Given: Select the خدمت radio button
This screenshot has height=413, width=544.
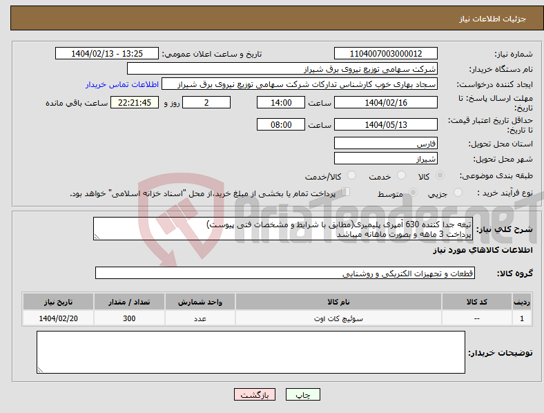Looking at the screenshot, I should coord(401,175).
